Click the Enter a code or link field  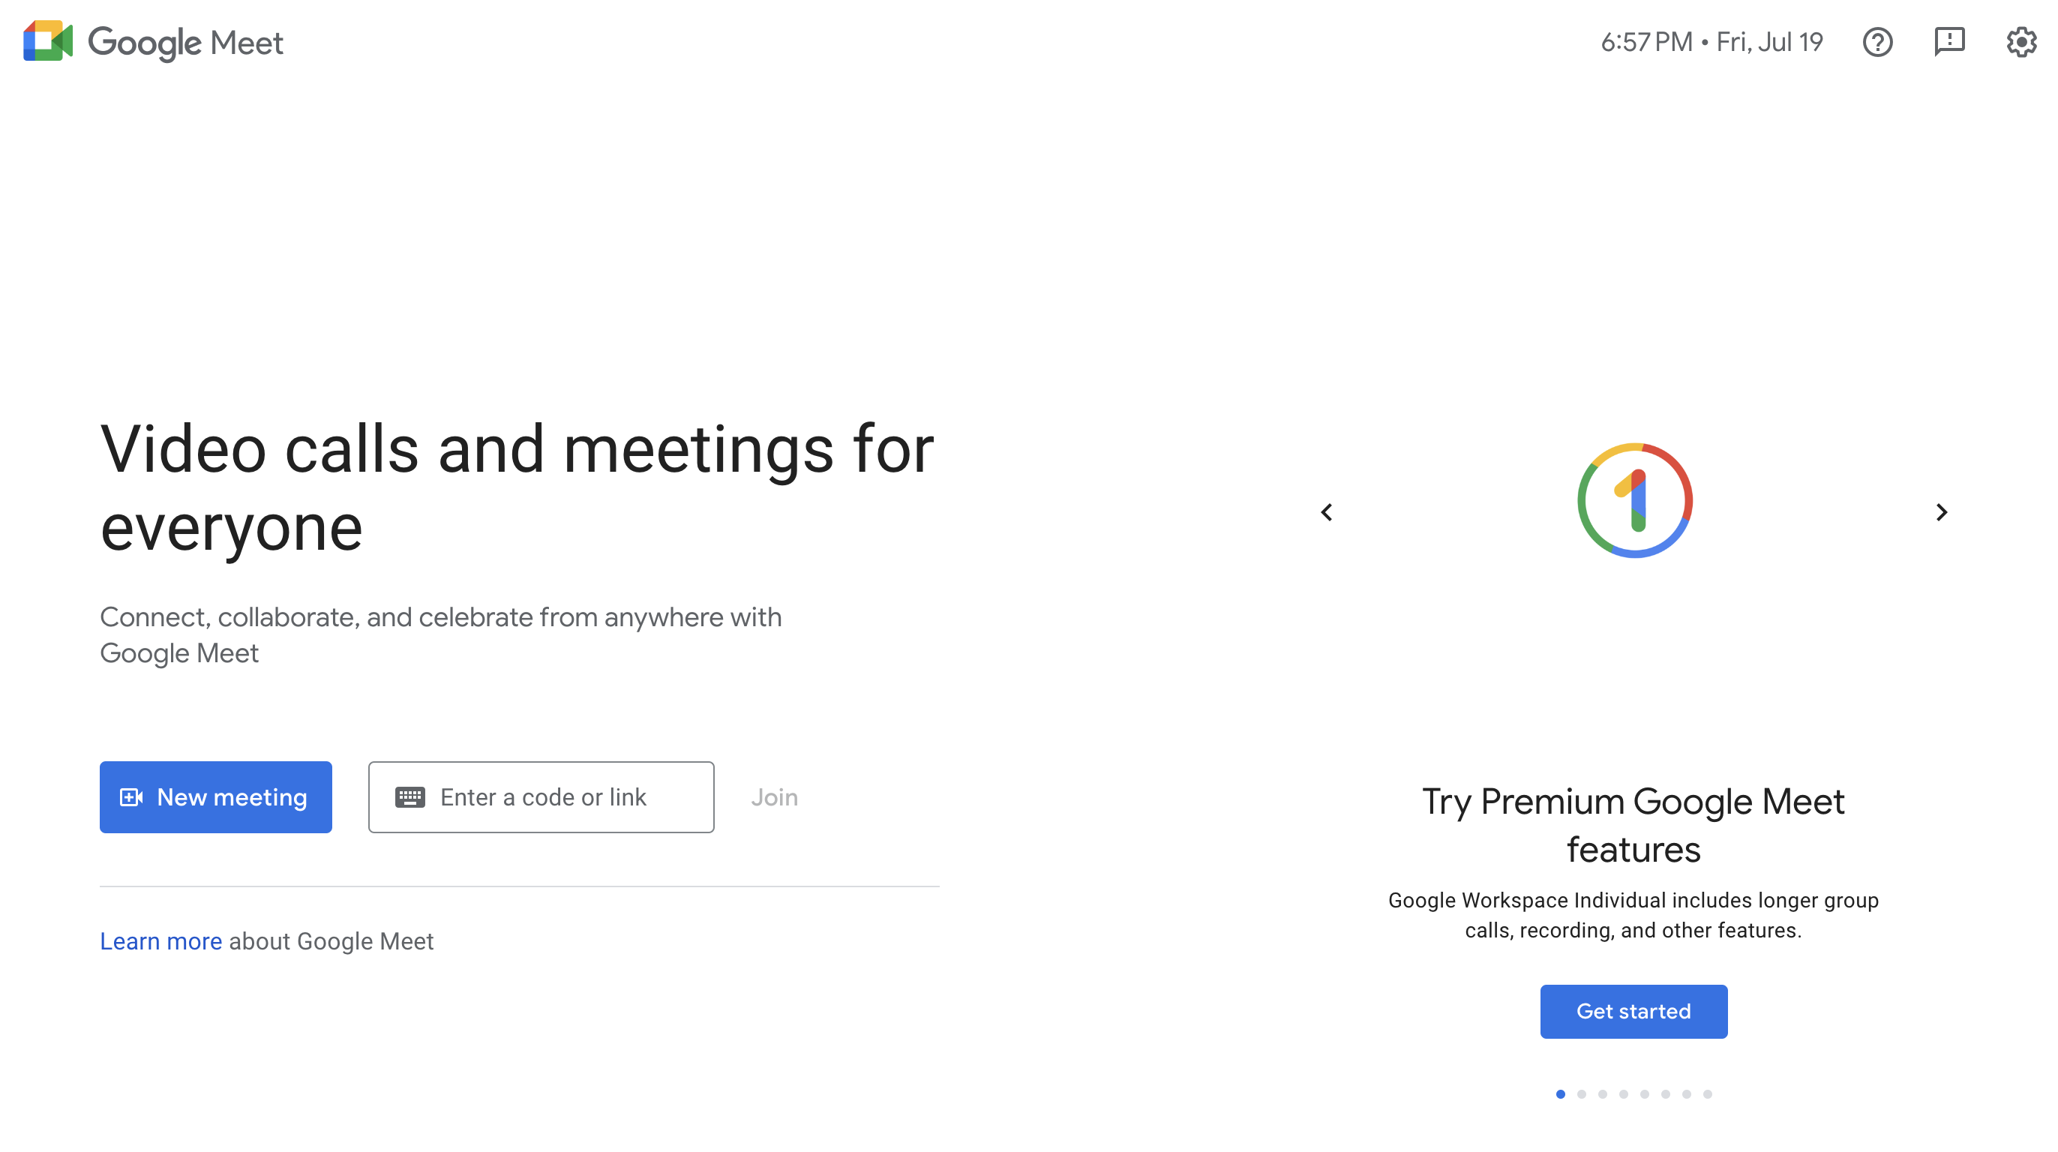[559, 796]
